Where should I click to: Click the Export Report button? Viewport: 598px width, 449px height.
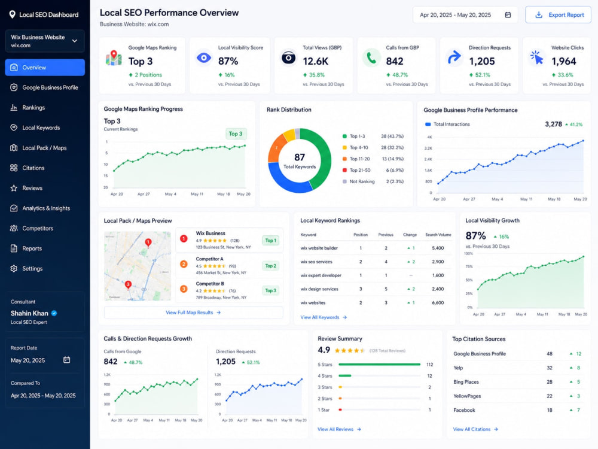(x=558, y=15)
